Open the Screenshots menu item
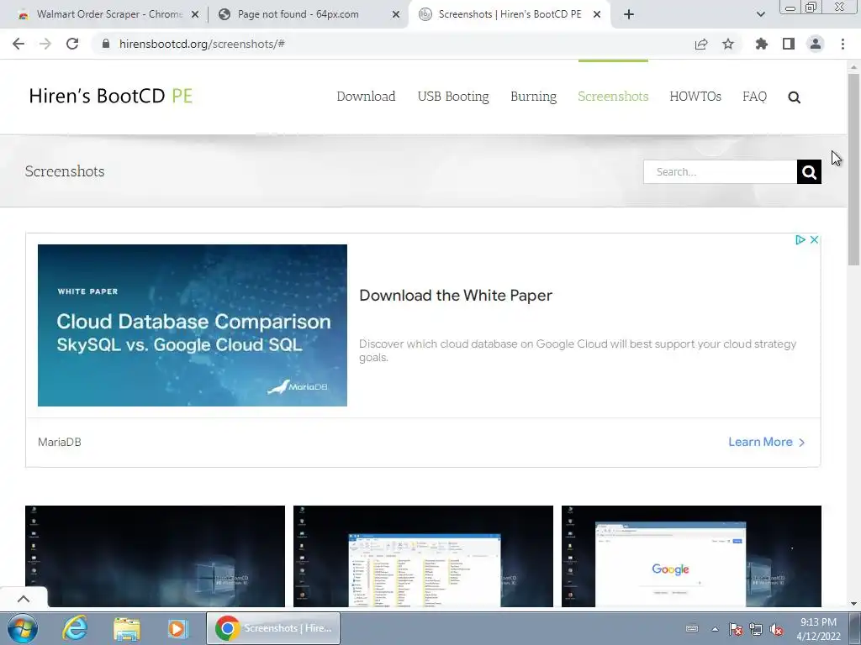Screen dimensions: 861x645 (613, 97)
